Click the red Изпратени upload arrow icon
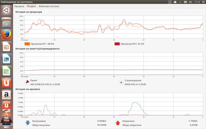This screenshot has height=129, width=206. [118, 123]
